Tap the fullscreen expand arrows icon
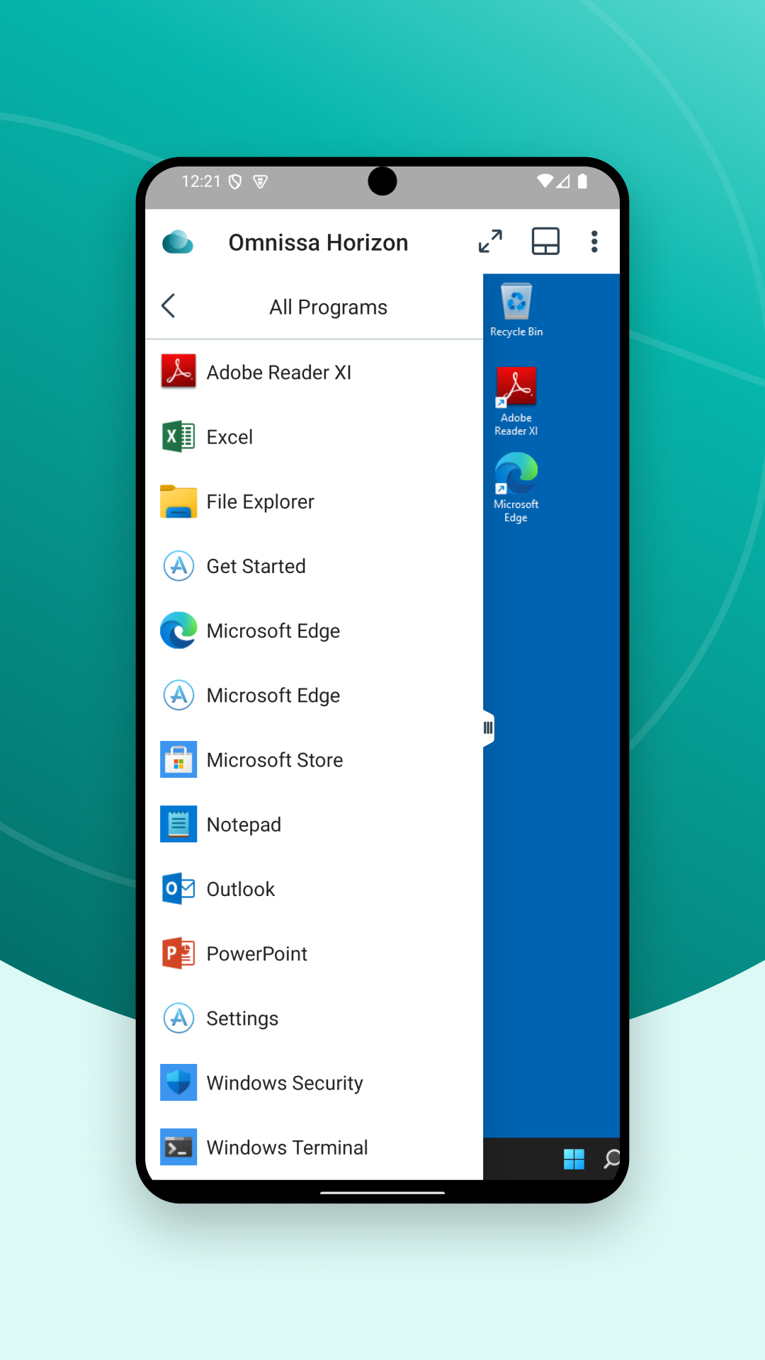This screenshot has width=765, height=1360. click(490, 242)
